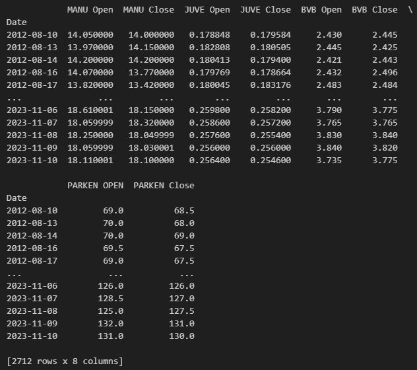Click the value 0.182808
Screen dimensions: 417x370
click(210, 48)
